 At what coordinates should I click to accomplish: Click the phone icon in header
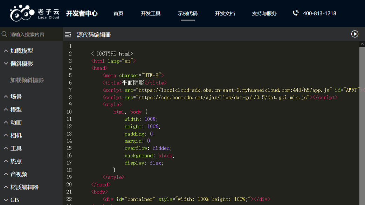point(295,13)
